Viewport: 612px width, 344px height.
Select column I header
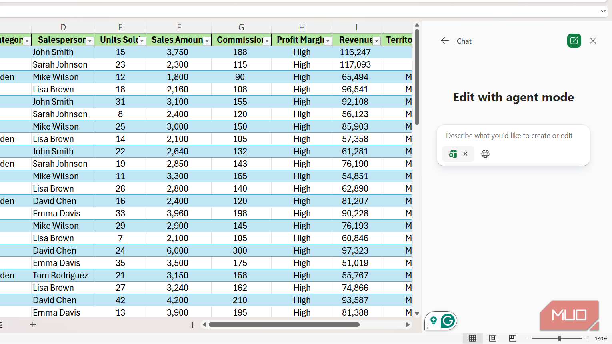356,27
